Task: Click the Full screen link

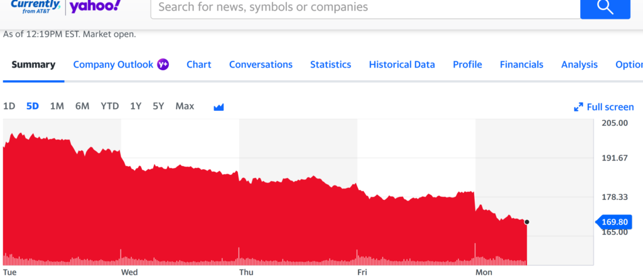Action: tap(610, 107)
